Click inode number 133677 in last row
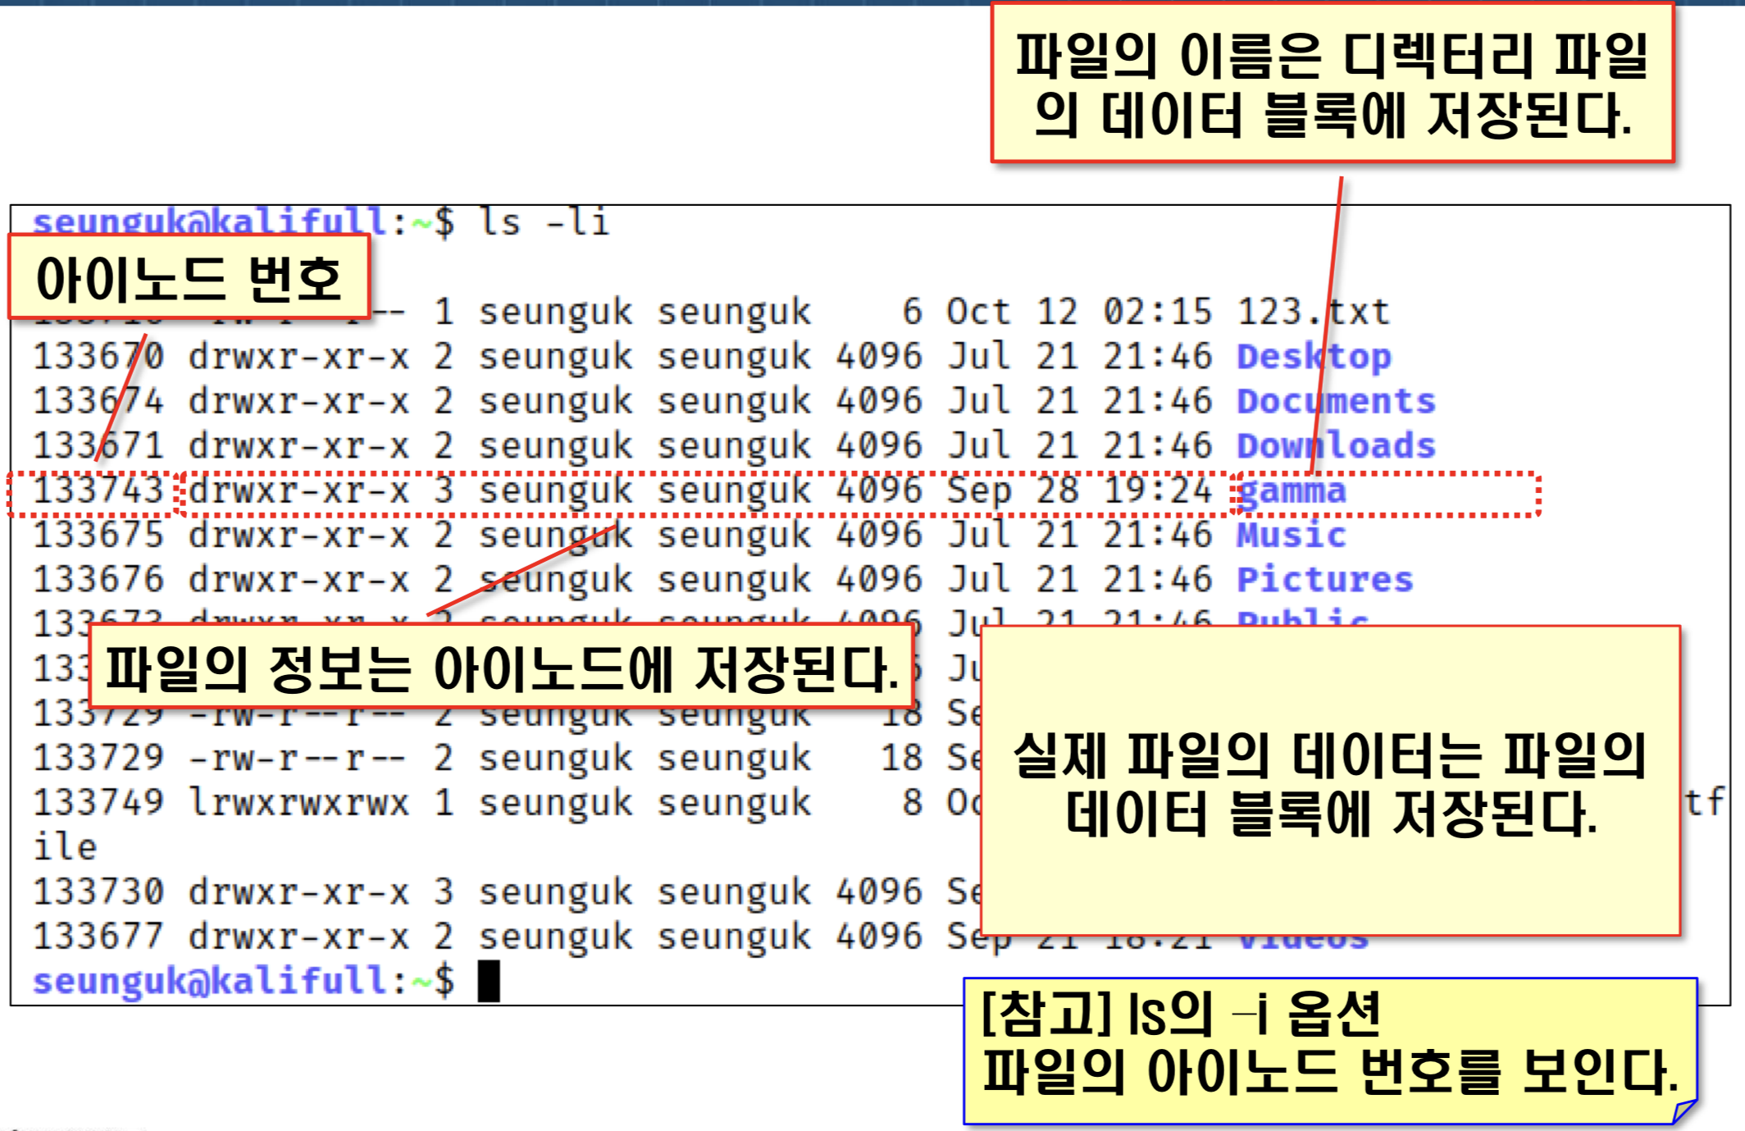Screen dimensions: 1745x1131 point(98,937)
